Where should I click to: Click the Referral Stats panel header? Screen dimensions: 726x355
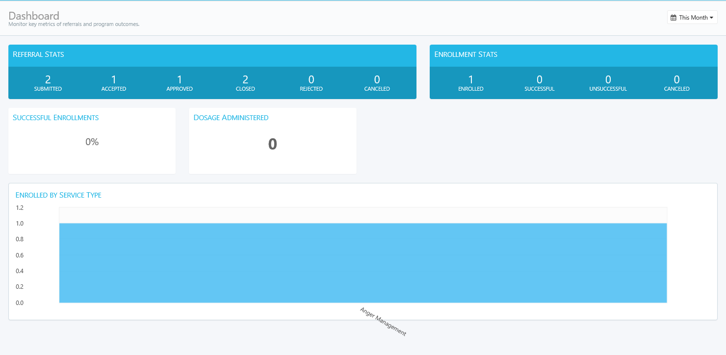coord(38,54)
